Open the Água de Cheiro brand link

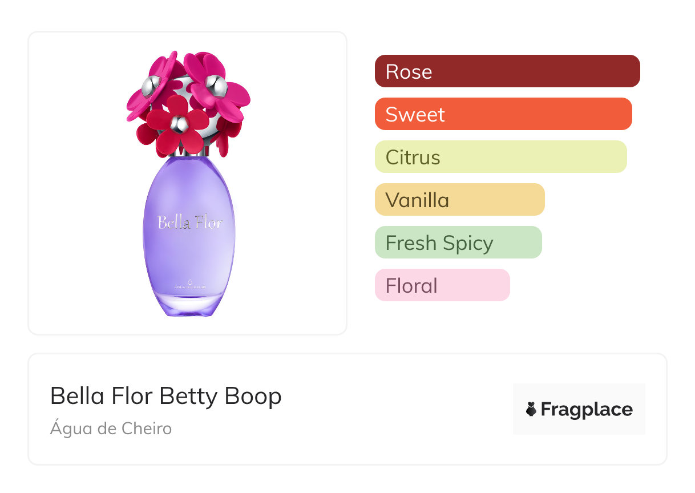point(111,429)
